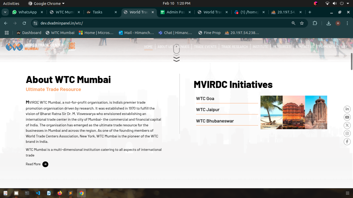Go back to previous page
353x198 pixels.
click(6, 23)
